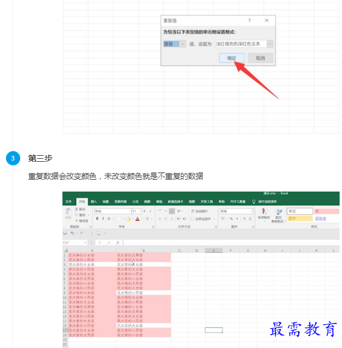342x348 pixels.
Task: Switch to the 页面布局 ribbon tab
Action: pos(121,202)
